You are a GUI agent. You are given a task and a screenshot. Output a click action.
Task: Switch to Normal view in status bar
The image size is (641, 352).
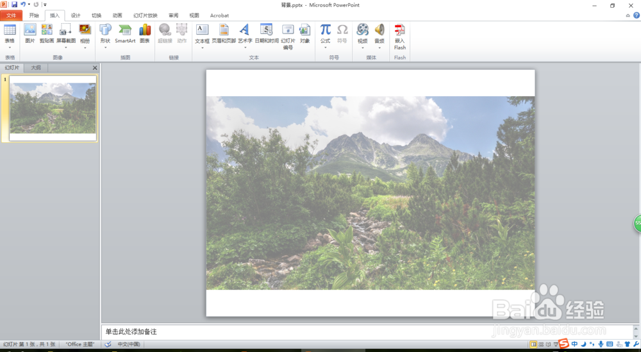pos(533,344)
